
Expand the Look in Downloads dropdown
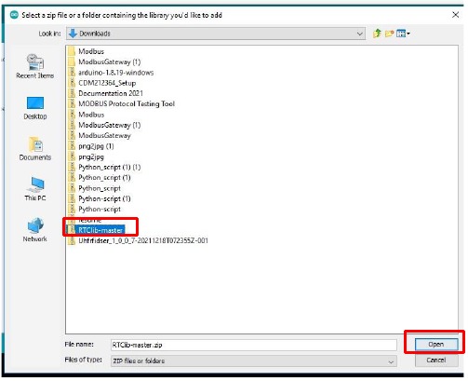[216, 34]
